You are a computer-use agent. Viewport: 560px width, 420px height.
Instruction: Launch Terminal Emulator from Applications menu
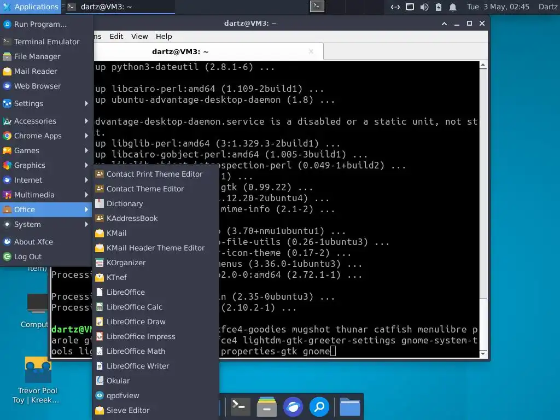tap(46, 42)
